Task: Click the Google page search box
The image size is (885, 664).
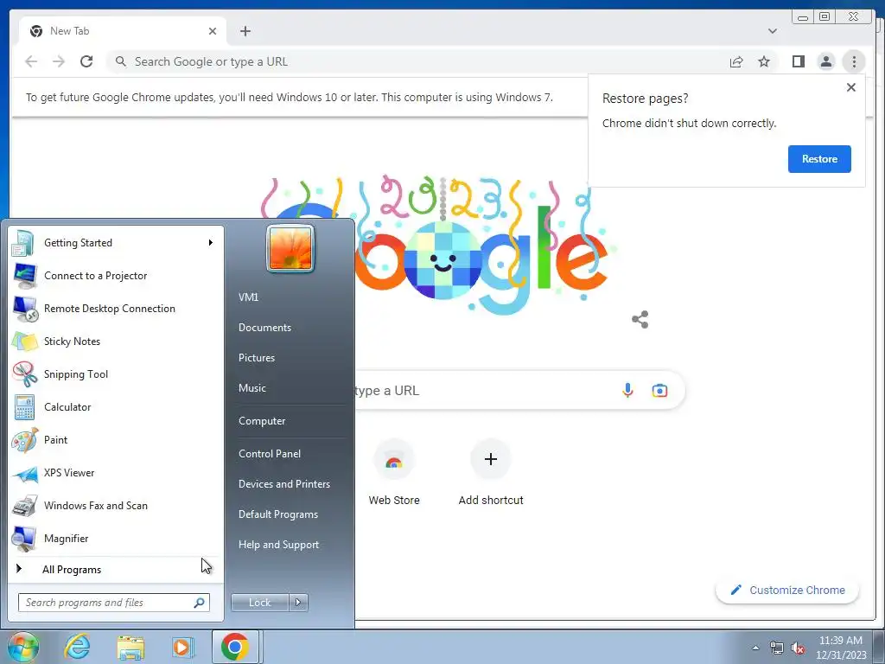Action: tap(486, 390)
